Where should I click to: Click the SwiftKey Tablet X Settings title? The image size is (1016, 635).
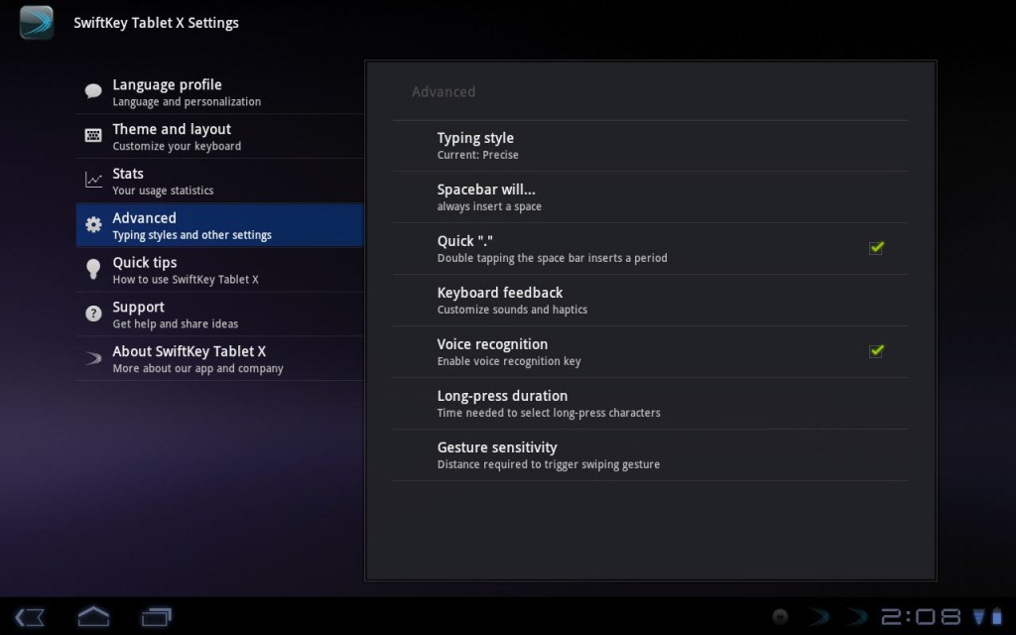pyautogui.click(x=156, y=23)
